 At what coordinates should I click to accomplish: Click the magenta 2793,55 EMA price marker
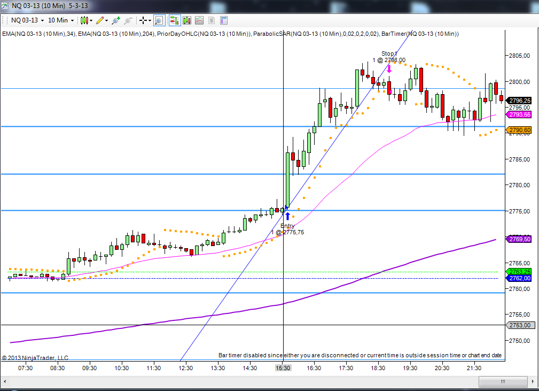click(519, 114)
